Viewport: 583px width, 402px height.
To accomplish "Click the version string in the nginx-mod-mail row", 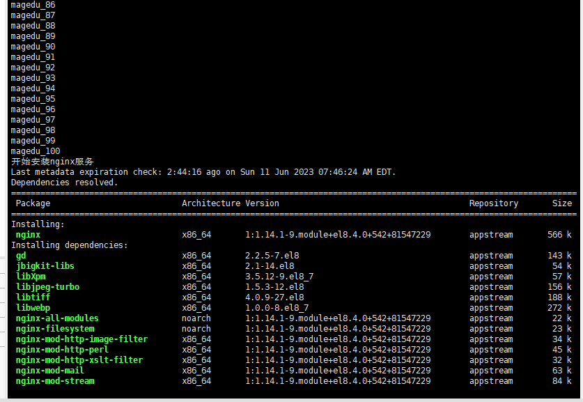I will 338,371.
